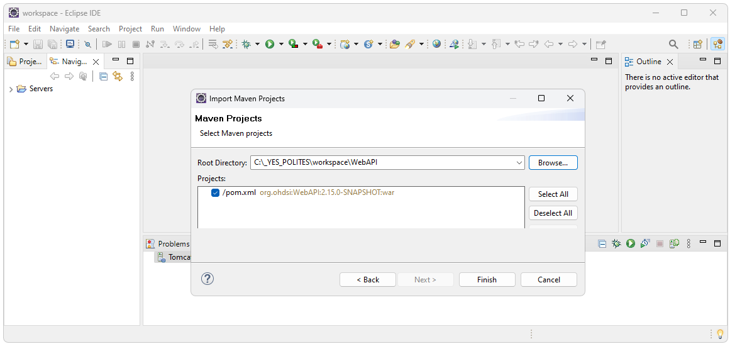The image size is (730, 344).
Task: Click the New wizard toolbar icon
Action: (14, 44)
